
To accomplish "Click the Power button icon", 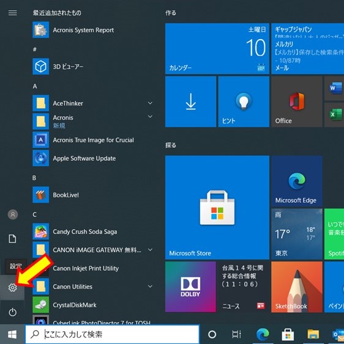I will [x=12, y=312].
